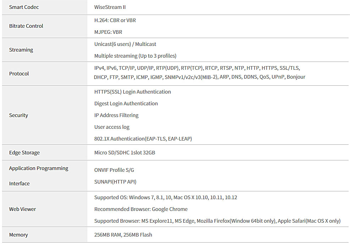Click the H.264: CBR or VBR line
The image size is (350, 244).
click(115, 20)
